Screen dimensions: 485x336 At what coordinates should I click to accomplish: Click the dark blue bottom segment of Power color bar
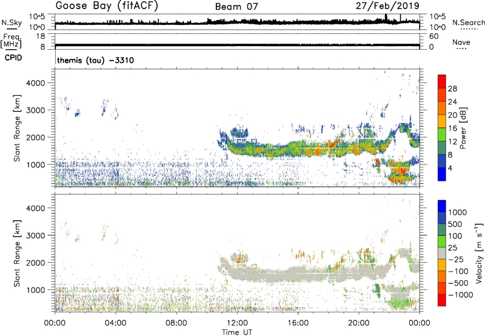tap(442, 174)
